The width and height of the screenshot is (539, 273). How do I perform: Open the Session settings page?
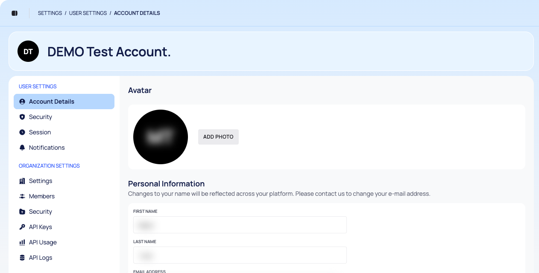click(64, 132)
